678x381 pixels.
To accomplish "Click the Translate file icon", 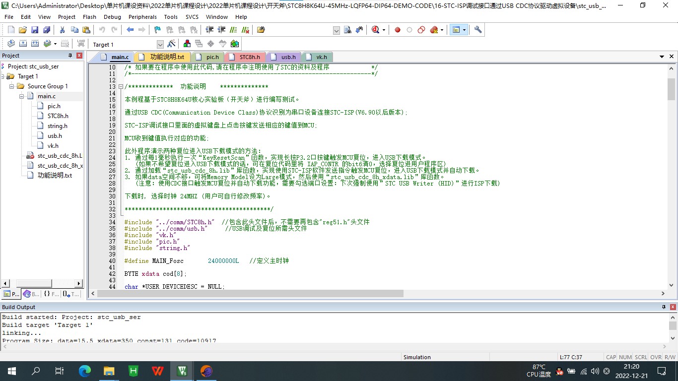I will coord(11,44).
